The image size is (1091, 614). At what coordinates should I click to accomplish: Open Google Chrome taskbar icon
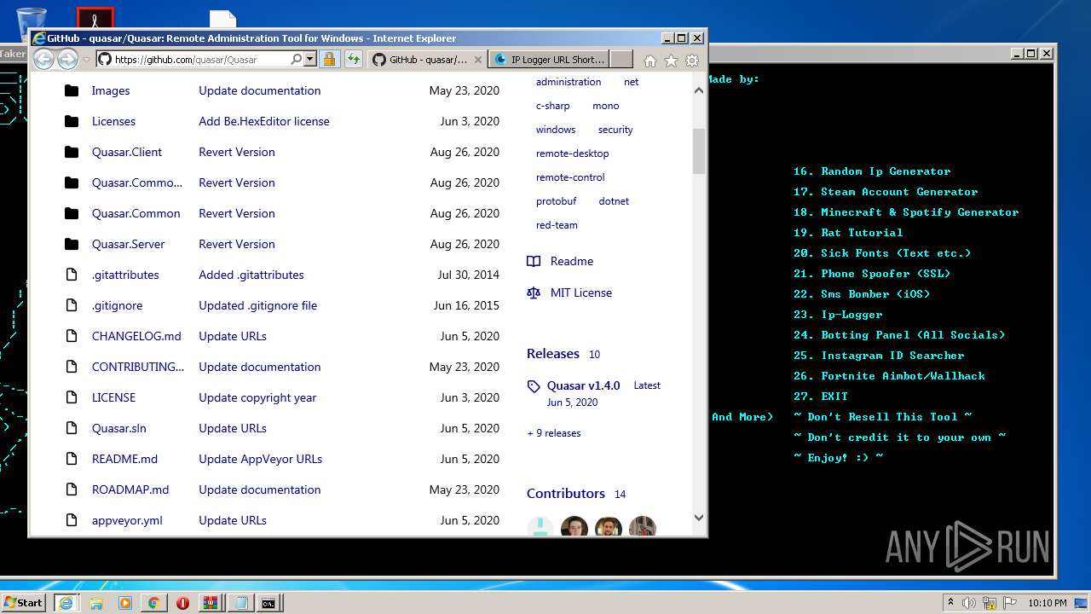(153, 602)
